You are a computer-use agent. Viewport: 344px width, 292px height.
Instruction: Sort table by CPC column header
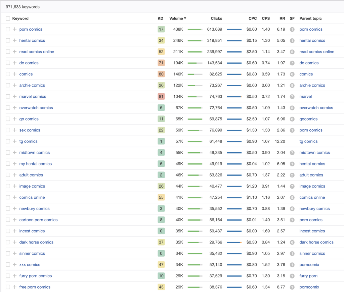(253, 19)
